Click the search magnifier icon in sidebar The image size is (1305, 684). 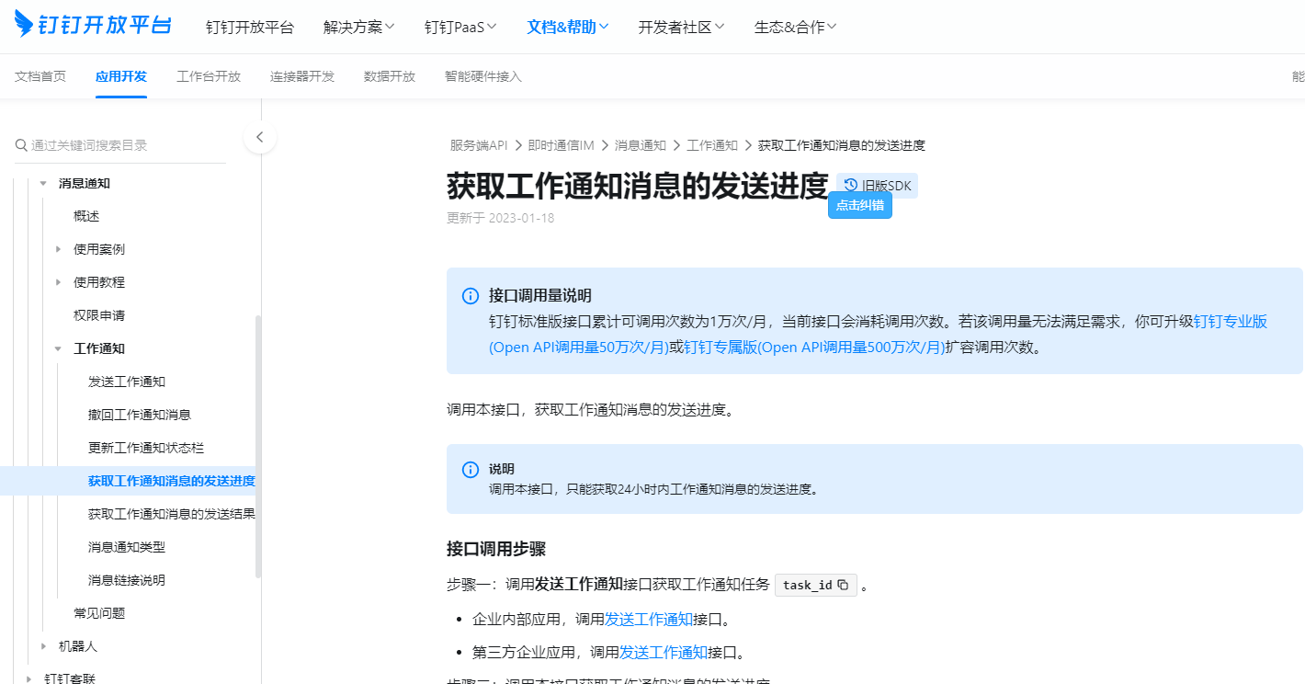(x=21, y=145)
